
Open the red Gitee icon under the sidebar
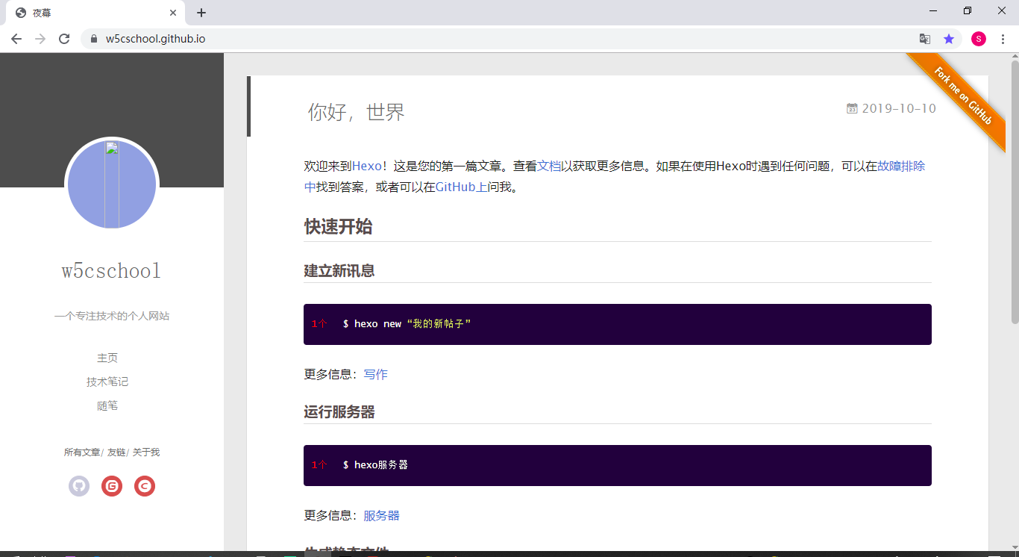point(111,485)
